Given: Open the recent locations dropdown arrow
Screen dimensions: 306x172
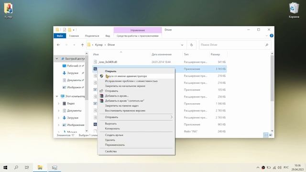Looking at the screenshot, I should tap(75, 45).
